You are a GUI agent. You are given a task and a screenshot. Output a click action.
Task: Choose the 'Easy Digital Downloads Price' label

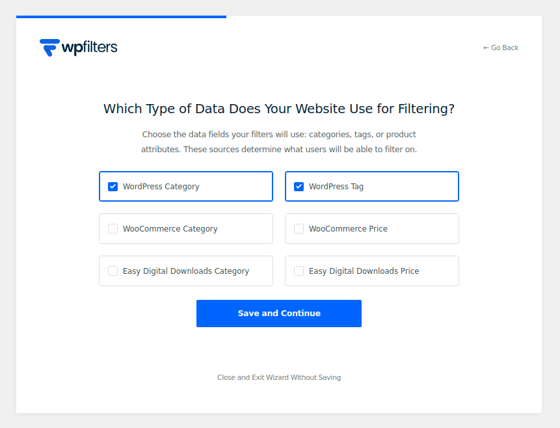pyautogui.click(x=364, y=271)
